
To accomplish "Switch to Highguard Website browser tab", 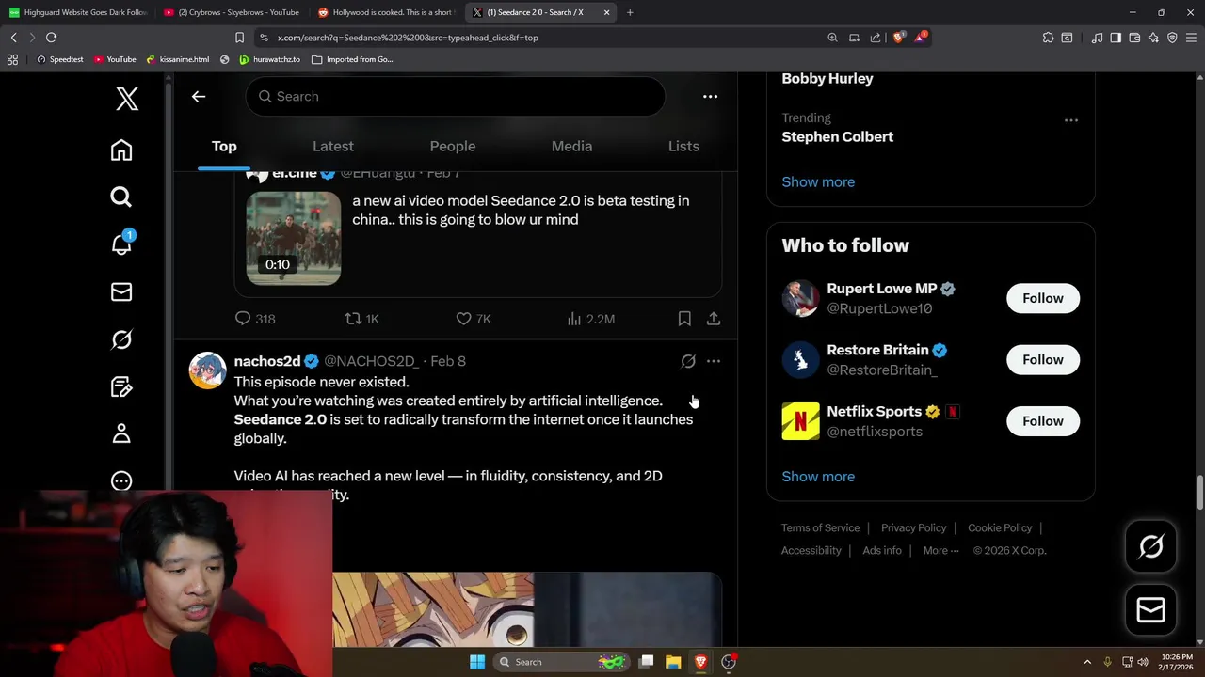I will pos(79,12).
